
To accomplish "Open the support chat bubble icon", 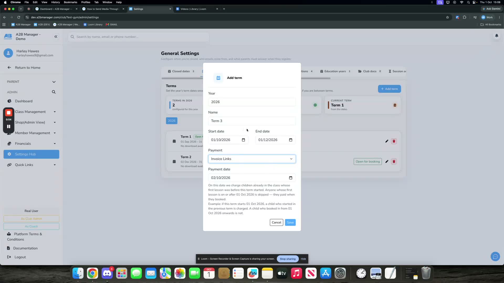I will pos(495,257).
